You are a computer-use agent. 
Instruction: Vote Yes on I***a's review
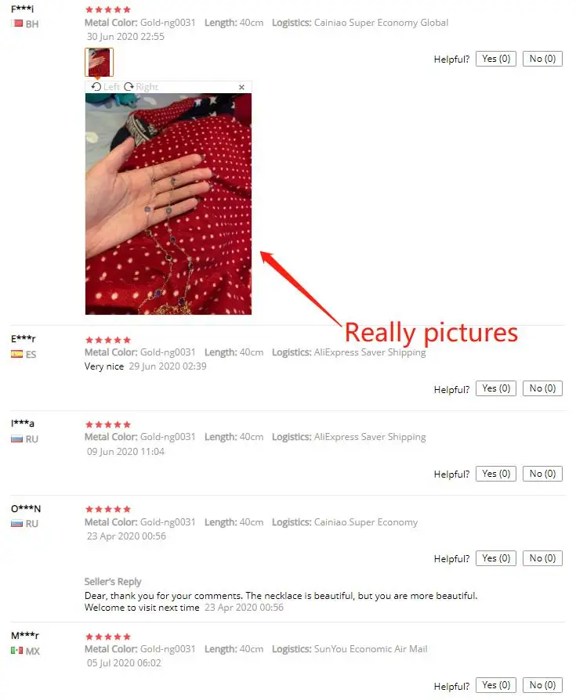pyautogui.click(x=496, y=474)
